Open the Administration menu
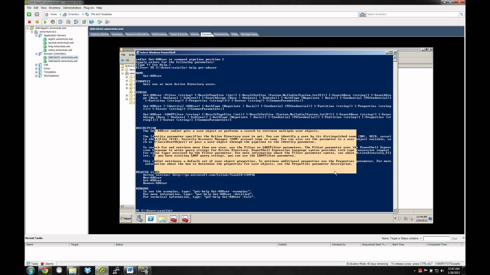The height and width of the screenshot is (275, 490). pyautogui.click(x=72, y=8)
